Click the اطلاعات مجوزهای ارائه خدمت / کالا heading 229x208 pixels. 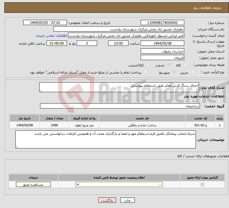(203, 156)
